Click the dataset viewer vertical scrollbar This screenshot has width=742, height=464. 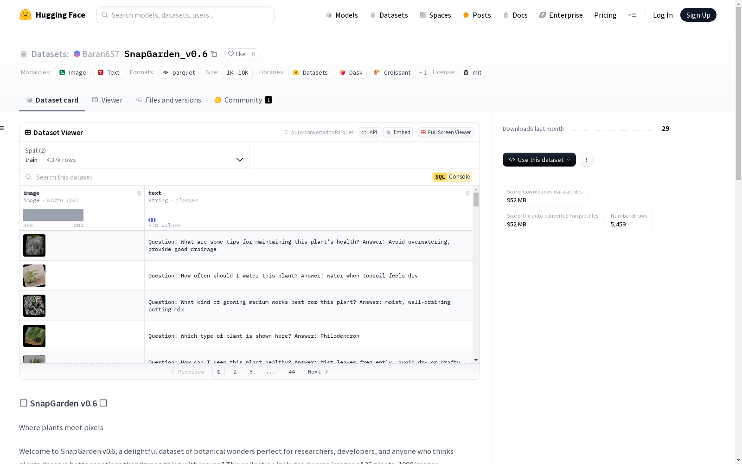[x=476, y=200]
